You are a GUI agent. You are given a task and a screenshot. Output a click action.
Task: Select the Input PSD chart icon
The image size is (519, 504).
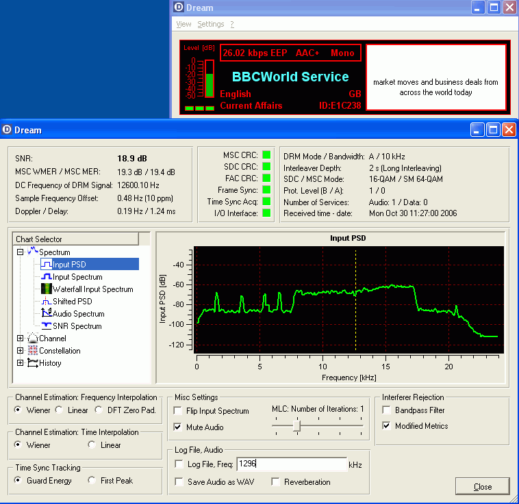point(47,265)
